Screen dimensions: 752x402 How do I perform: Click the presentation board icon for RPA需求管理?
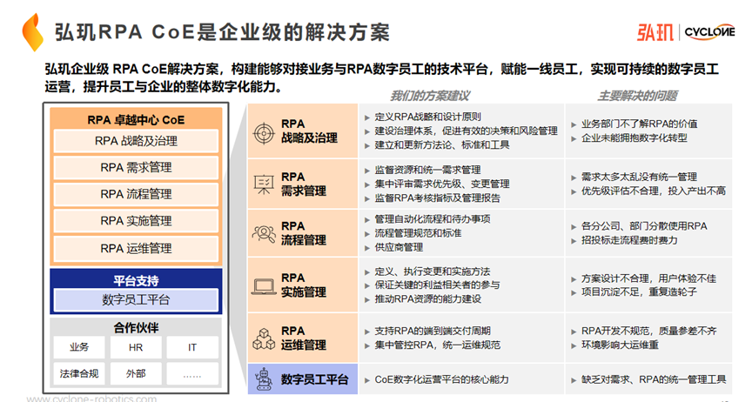coord(264,184)
